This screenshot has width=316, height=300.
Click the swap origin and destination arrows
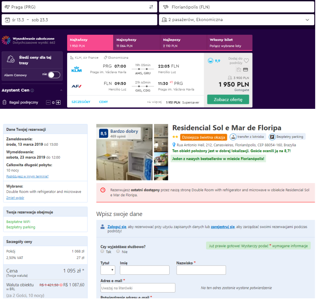[151, 7]
